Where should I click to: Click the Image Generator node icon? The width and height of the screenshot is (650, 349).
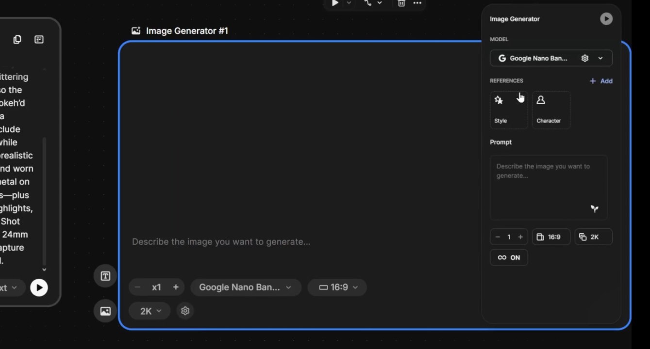[135, 30]
